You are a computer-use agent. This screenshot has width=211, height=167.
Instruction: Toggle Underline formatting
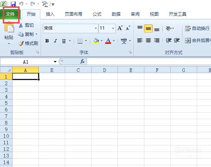(x=64, y=41)
